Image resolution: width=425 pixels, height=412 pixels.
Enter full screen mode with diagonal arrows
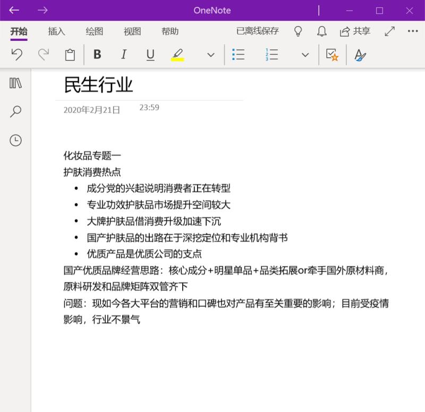[389, 31]
